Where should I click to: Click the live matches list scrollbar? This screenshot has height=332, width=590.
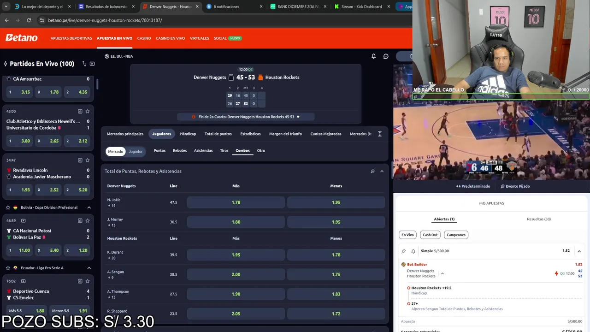tap(97, 84)
